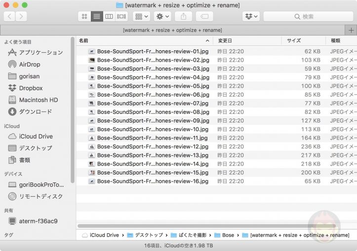Click the horizontal scrollbar of file list
This screenshot has width=357, height=251.
[x=206, y=226]
